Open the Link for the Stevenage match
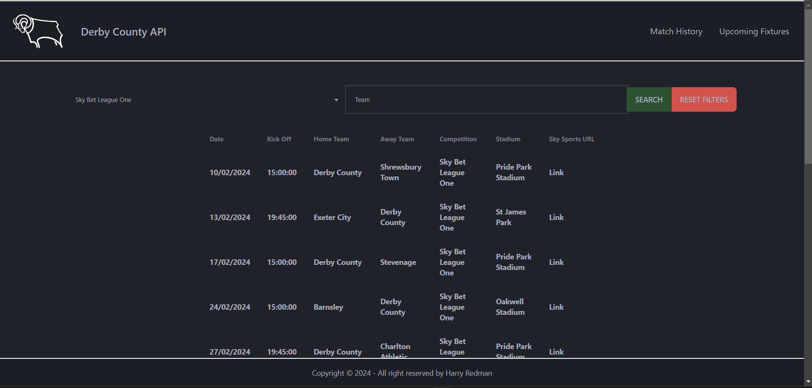Image resolution: width=812 pixels, height=388 pixels. point(556,262)
